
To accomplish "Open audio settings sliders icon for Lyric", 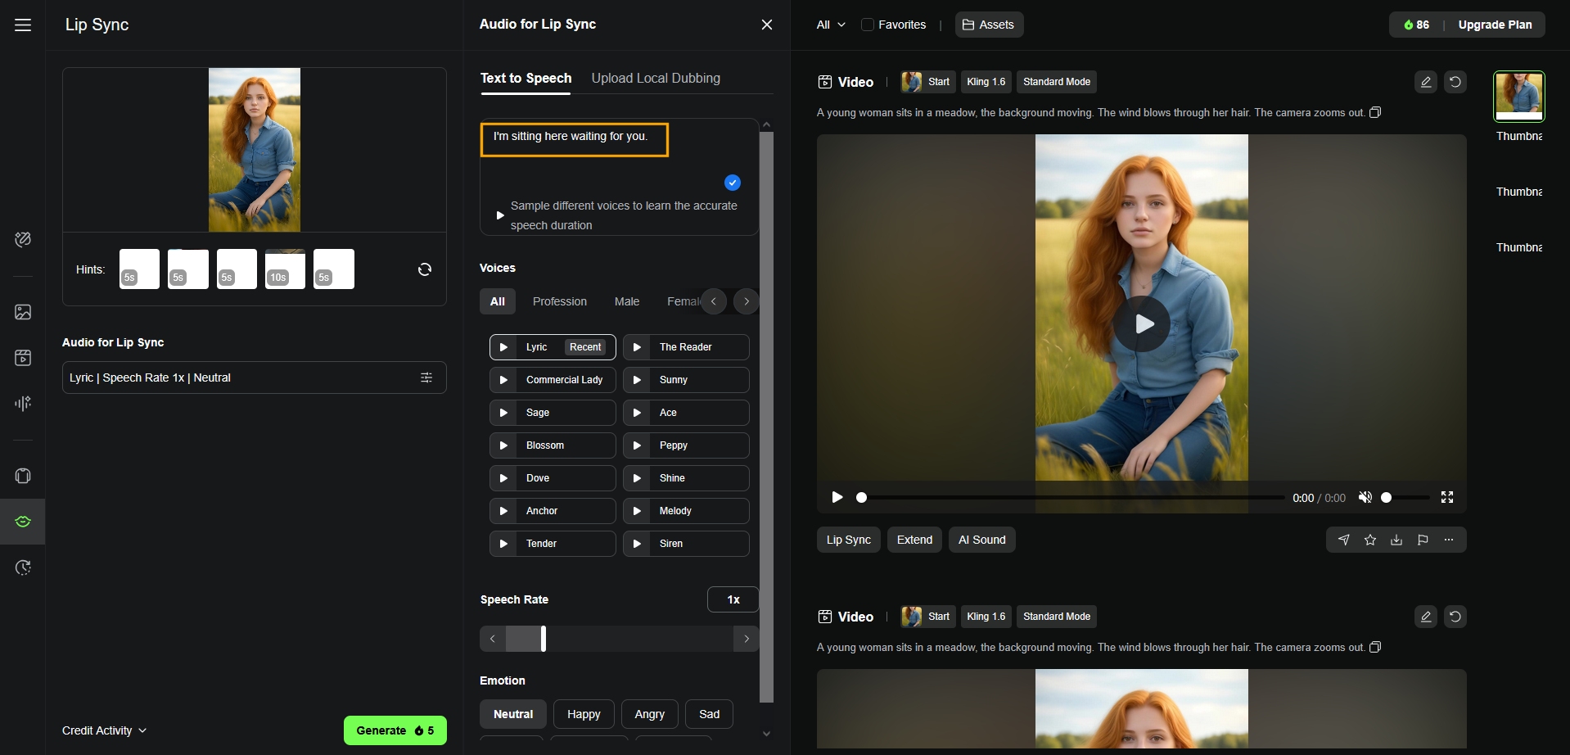I will tap(426, 377).
